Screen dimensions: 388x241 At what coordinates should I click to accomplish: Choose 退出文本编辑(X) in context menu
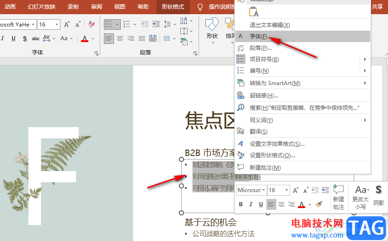302,25
